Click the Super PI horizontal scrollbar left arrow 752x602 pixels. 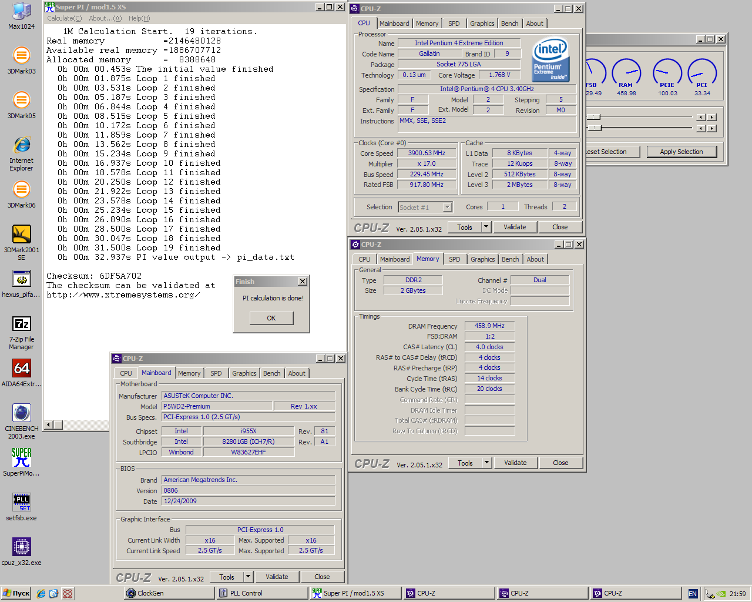tap(49, 425)
